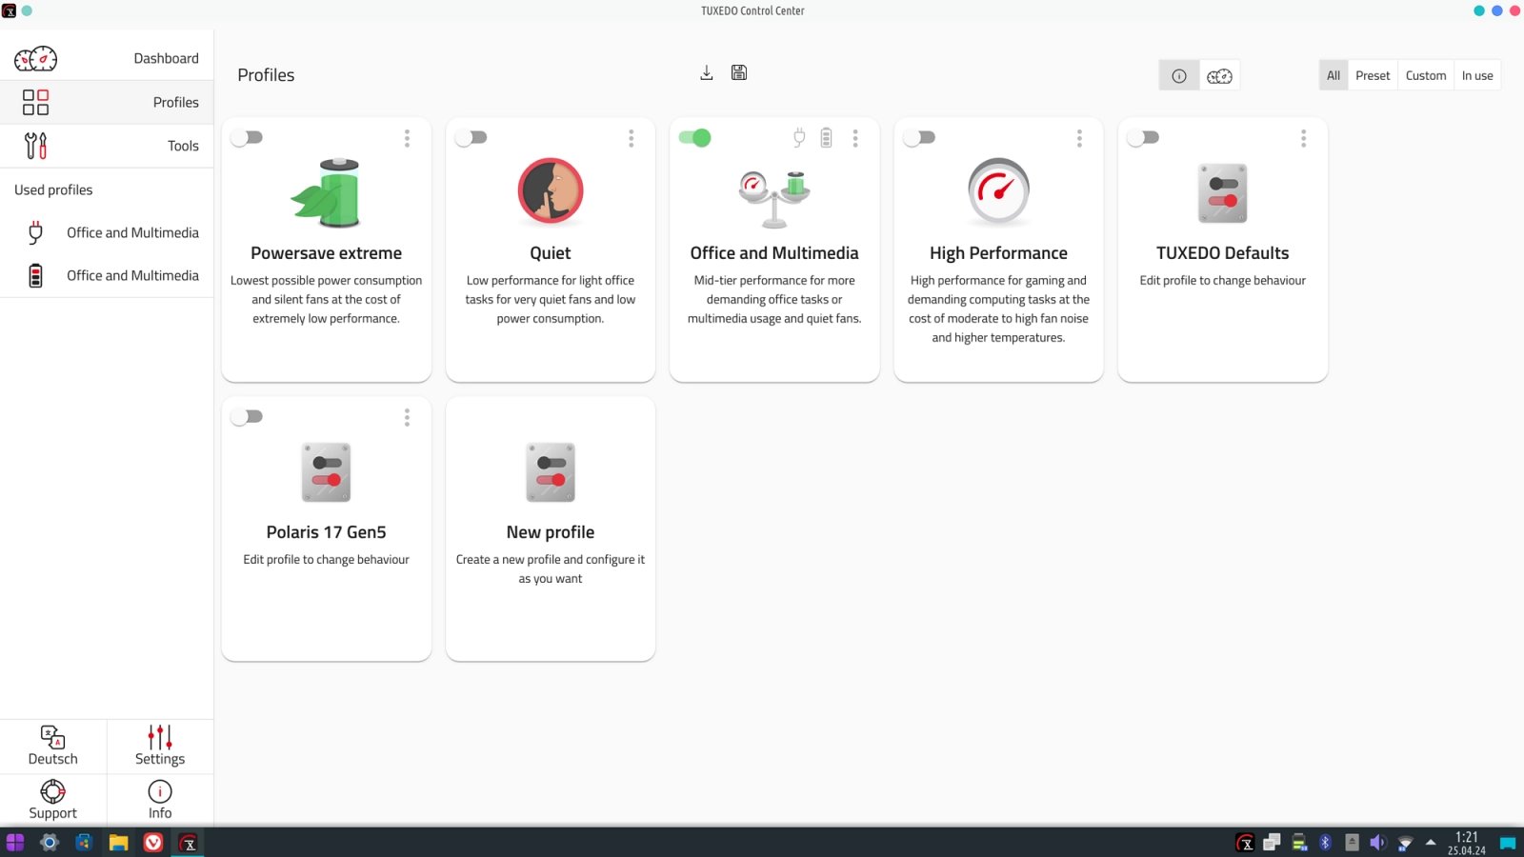Click the New profile title

pos(551,532)
